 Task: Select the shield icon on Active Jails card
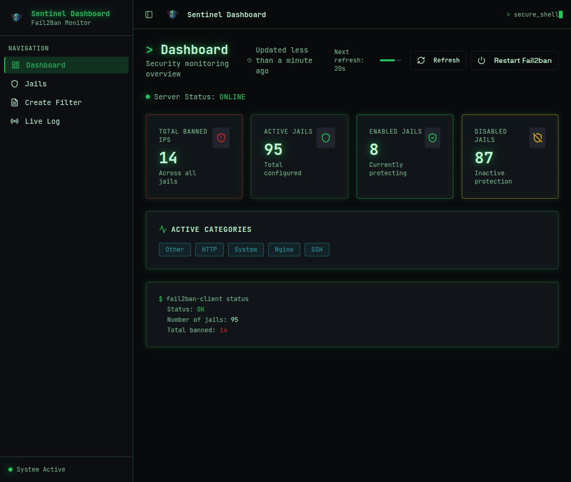tap(326, 138)
